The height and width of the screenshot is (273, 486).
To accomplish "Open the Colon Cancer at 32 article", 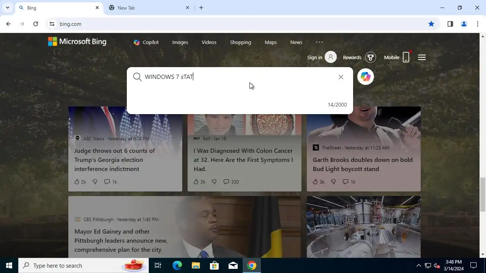I will [243, 160].
